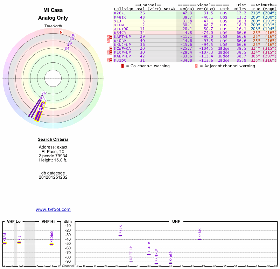Click the pink adjacent channel legend icon
The image size is (280, 269).
click(x=196, y=66)
